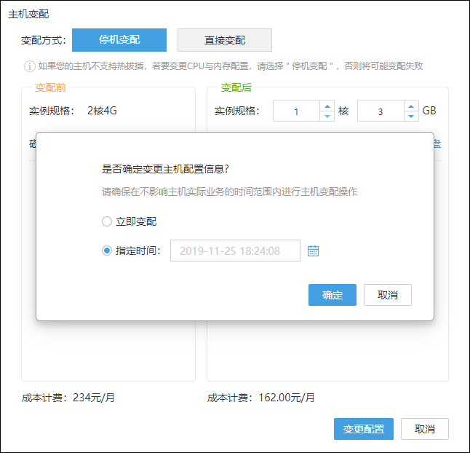Click the 变更配置 button
Viewport: 470px width, 453px height.
363,429
